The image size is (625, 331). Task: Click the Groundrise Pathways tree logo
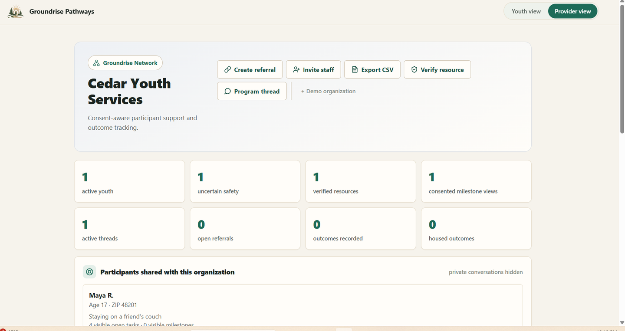click(16, 11)
